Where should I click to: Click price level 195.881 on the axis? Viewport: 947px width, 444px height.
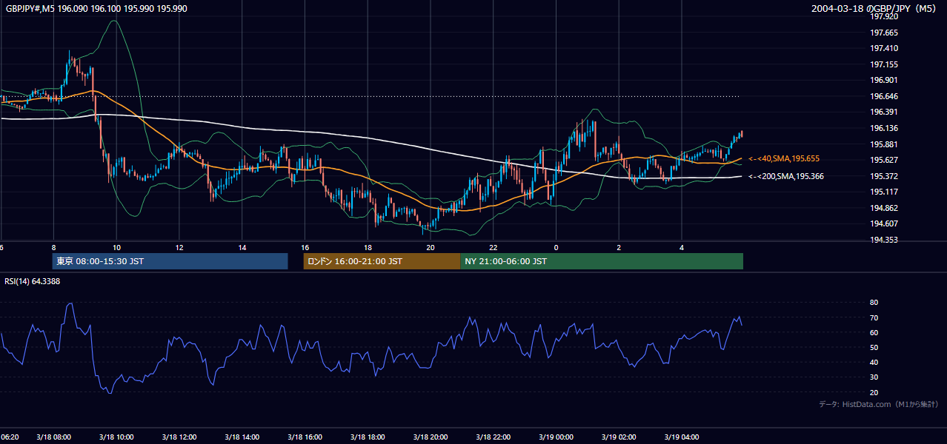(x=884, y=144)
